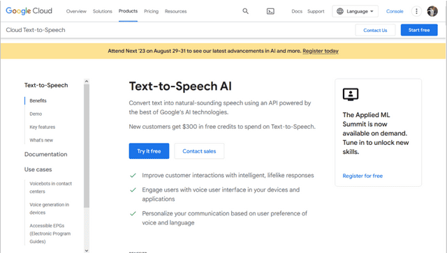Activate the Cloud Shell terminal icon
Image resolution: width=447 pixels, height=253 pixels.
270,11
